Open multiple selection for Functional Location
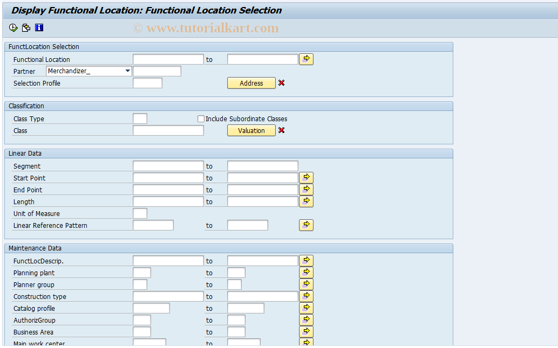558x348 pixels. click(x=306, y=59)
